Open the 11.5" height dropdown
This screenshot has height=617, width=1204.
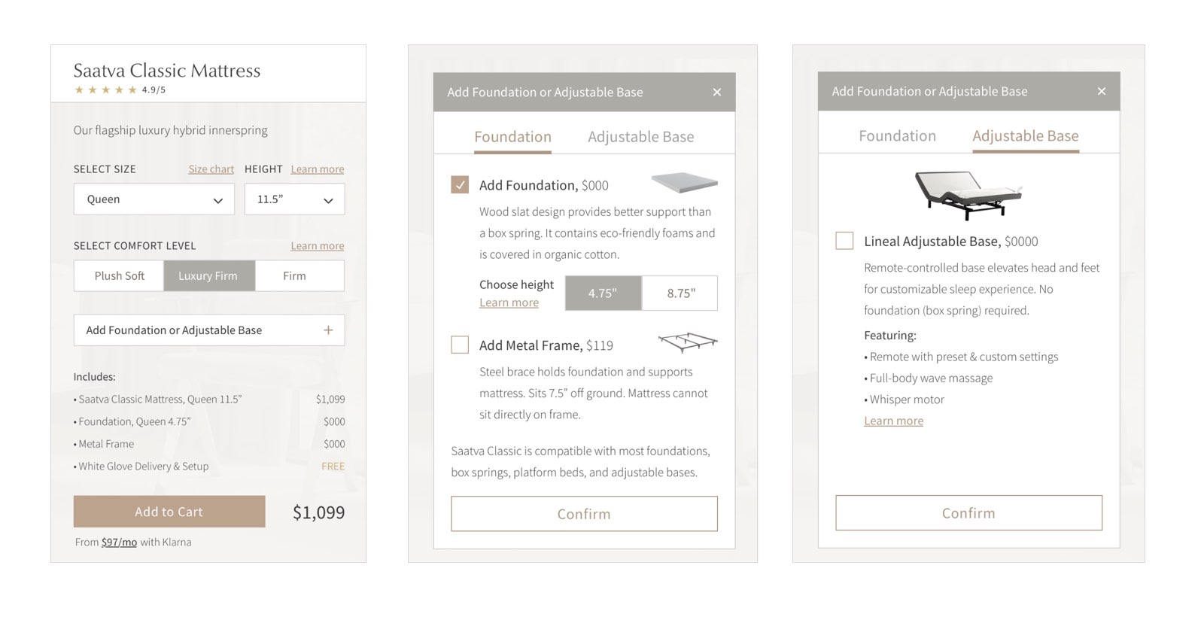coord(294,199)
